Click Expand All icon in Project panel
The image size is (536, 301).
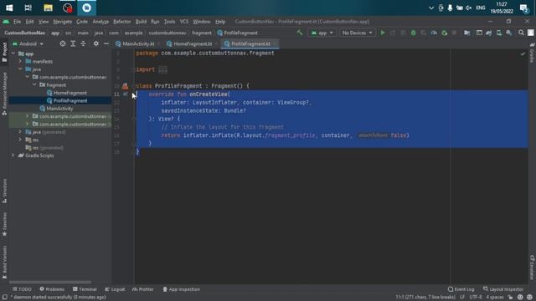(x=73, y=43)
